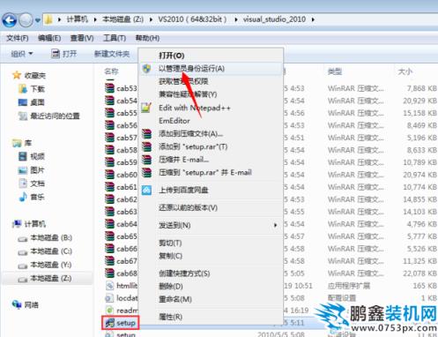Image resolution: width=438 pixels, height=337 pixels.
Task: Click the 网络 network icon in sidebar
Action: pos(17,304)
